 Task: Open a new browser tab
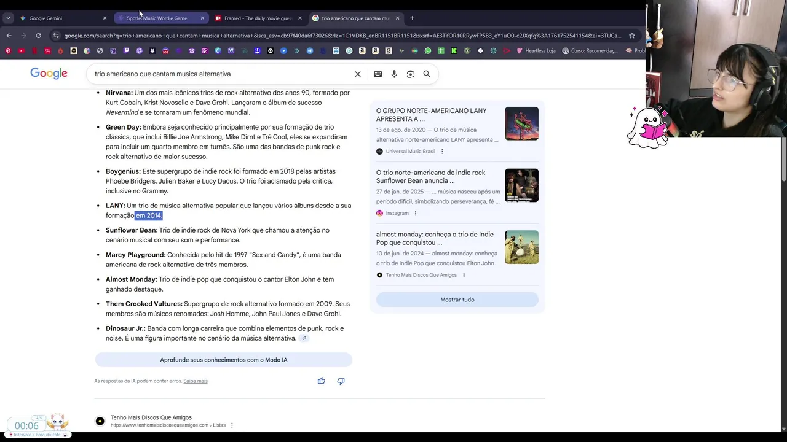(x=412, y=18)
